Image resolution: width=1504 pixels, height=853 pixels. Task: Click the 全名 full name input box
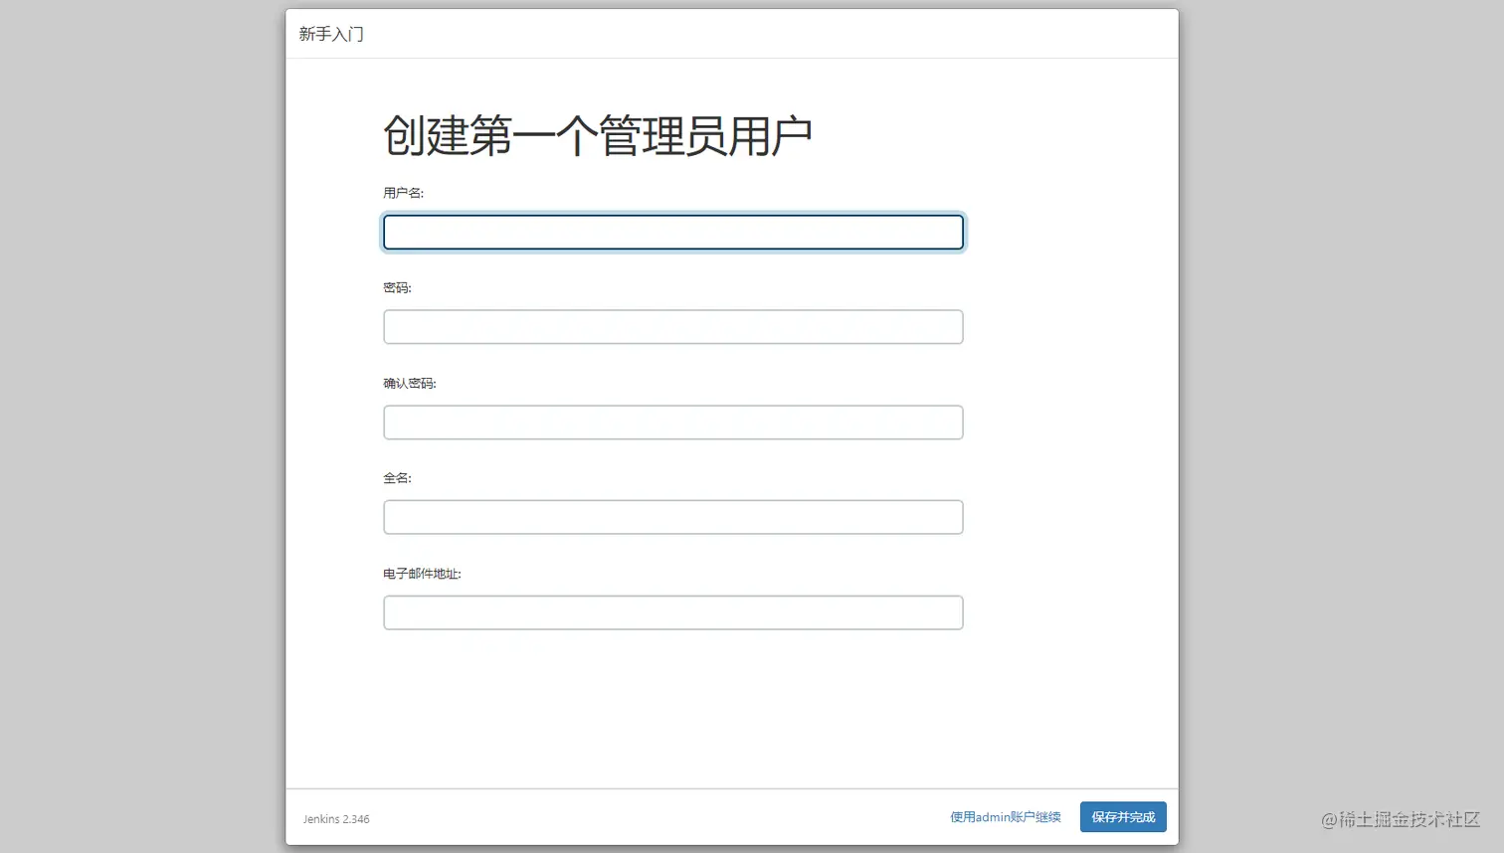tap(672, 517)
